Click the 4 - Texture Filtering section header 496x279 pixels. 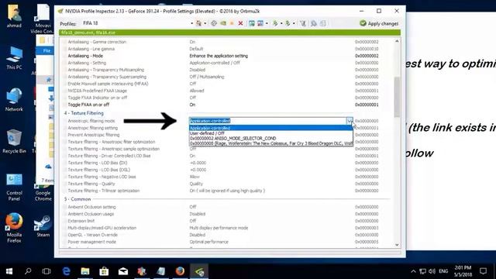[x=84, y=113]
